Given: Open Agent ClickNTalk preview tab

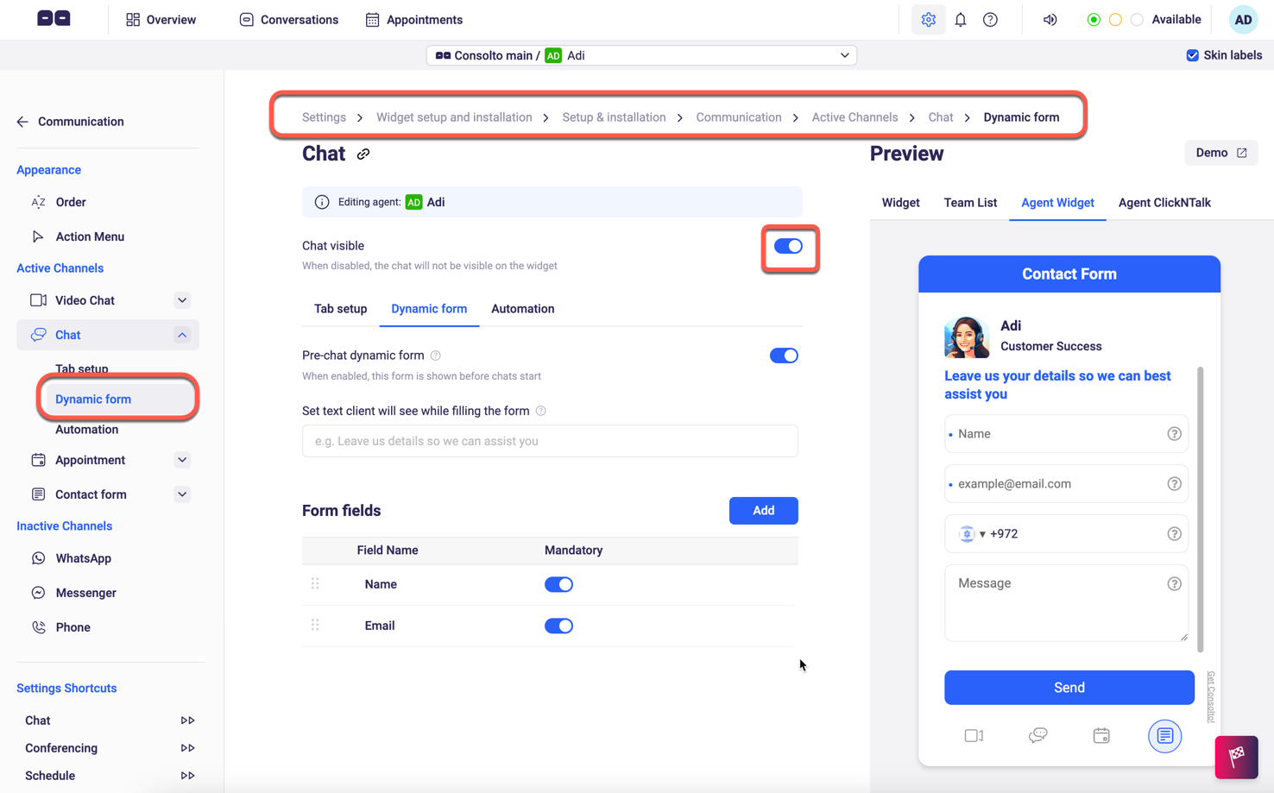Looking at the screenshot, I should [1164, 203].
